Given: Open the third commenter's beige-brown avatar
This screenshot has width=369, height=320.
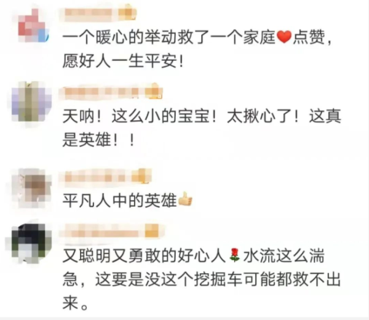Looking at the screenshot, I should (x=32, y=188).
